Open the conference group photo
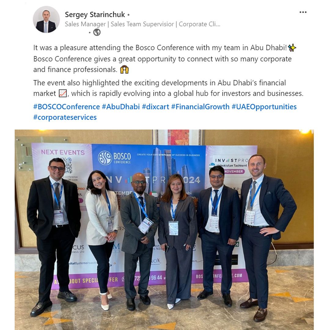 (x=164, y=229)
